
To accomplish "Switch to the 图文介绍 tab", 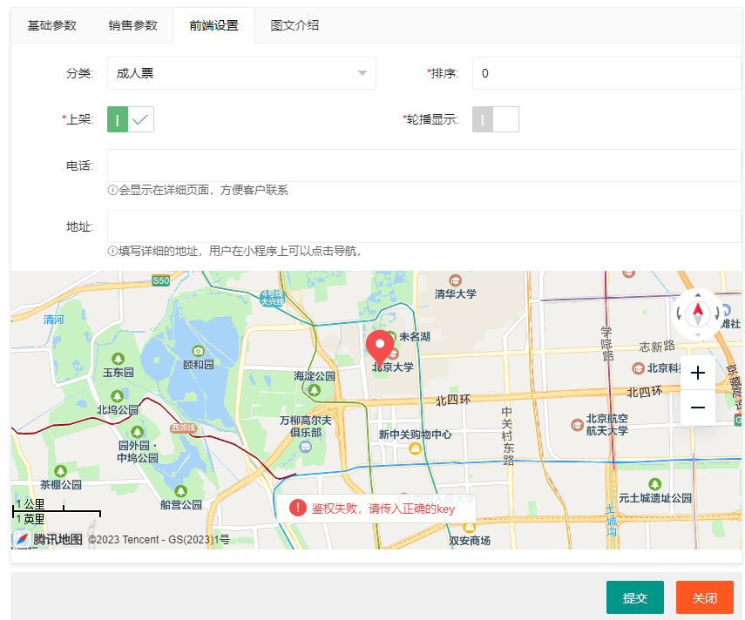I will pyautogui.click(x=296, y=25).
